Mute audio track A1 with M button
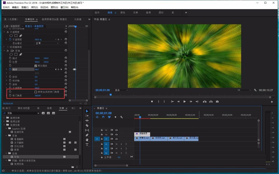279x174 pixels. (x=116, y=144)
